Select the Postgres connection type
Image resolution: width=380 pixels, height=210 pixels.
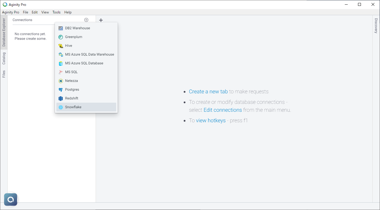pyautogui.click(x=72, y=89)
